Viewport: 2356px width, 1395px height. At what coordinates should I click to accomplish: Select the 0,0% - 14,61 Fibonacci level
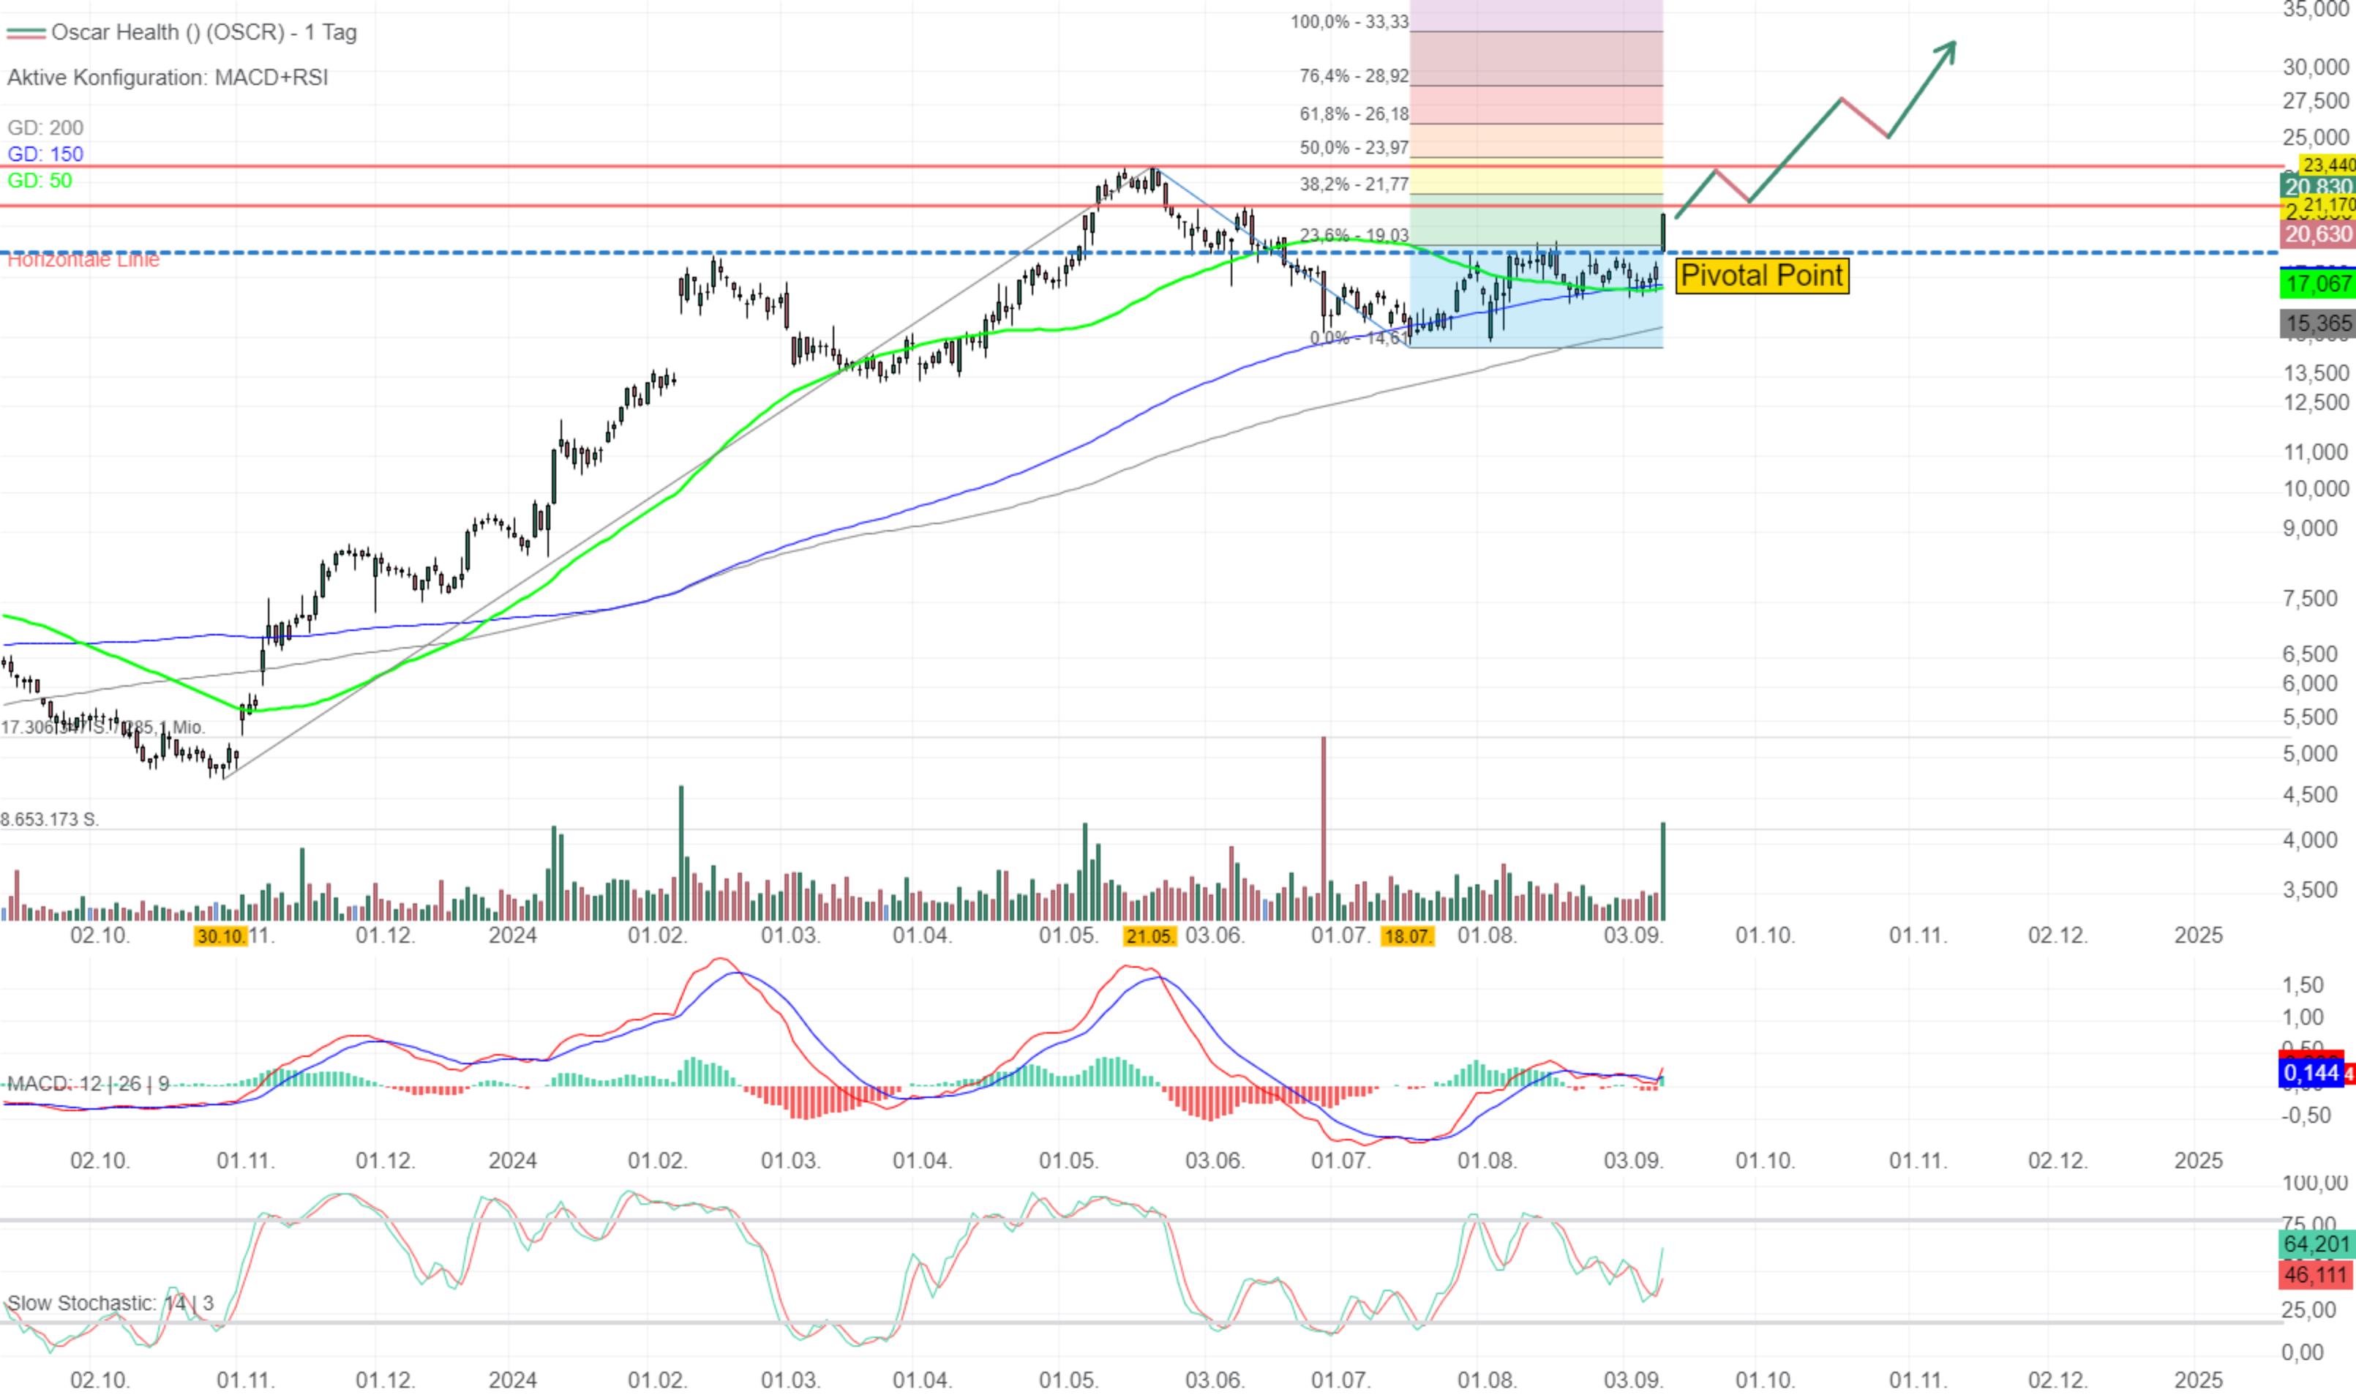coord(1359,337)
